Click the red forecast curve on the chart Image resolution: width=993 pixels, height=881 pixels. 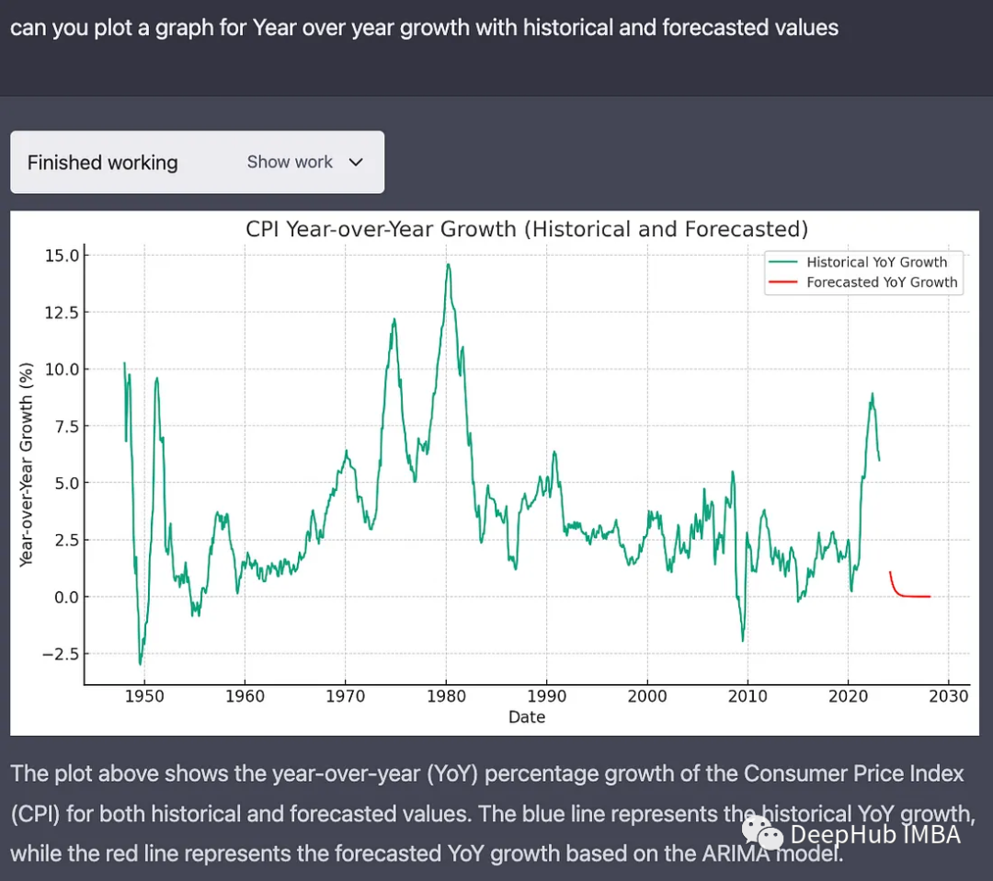click(903, 591)
